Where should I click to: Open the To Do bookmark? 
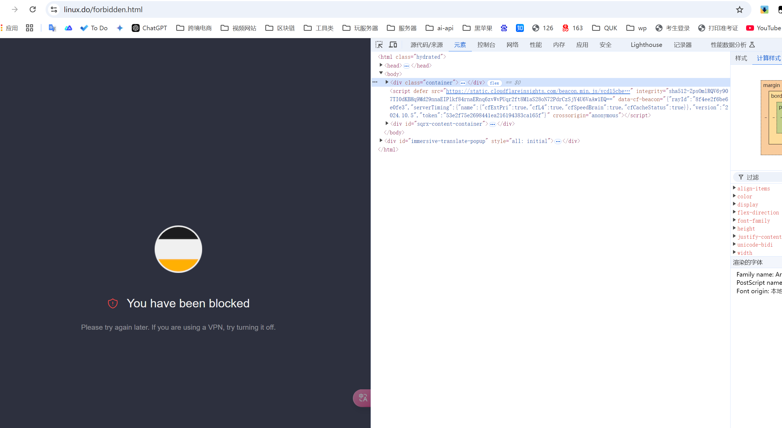point(94,28)
